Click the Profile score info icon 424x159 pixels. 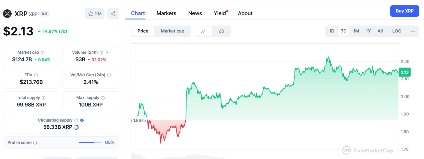[35, 143]
